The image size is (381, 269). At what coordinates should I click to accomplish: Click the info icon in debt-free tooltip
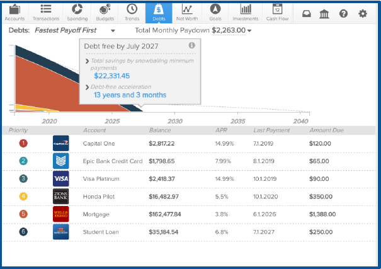(x=191, y=45)
